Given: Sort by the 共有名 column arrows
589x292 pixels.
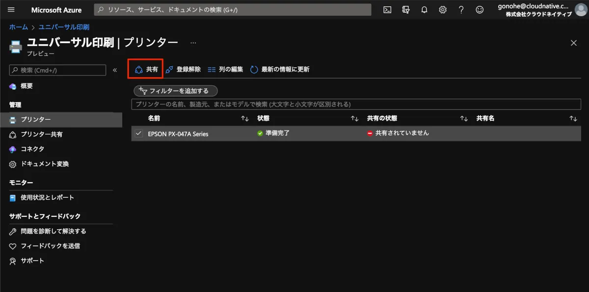Looking at the screenshot, I should 573,119.
